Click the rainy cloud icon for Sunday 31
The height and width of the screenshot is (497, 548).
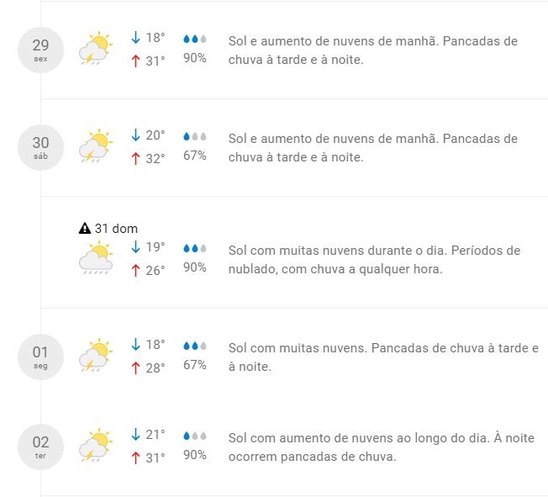pos(96,258)
